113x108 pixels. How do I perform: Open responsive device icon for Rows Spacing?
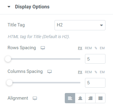(x=43, y=48)
